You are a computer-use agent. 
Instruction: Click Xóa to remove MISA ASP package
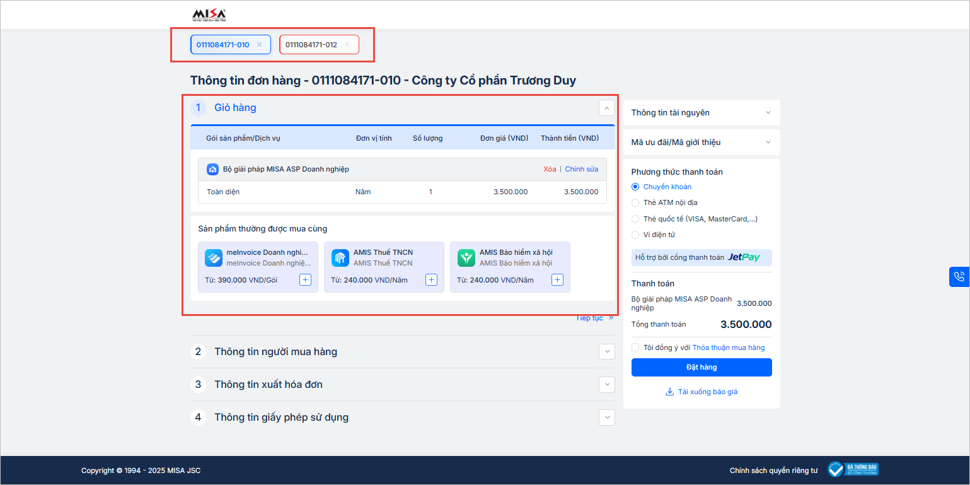point(550,169)
